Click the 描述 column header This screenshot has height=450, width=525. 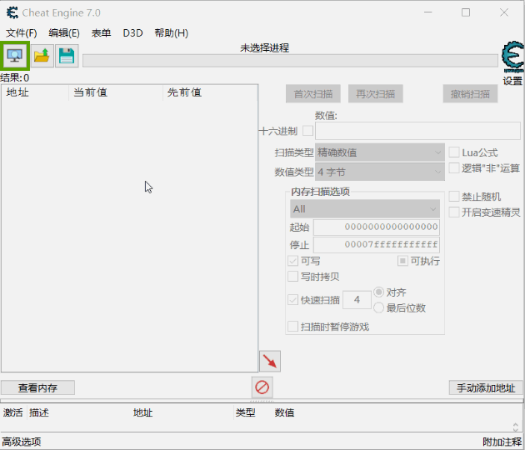[39, 412]
